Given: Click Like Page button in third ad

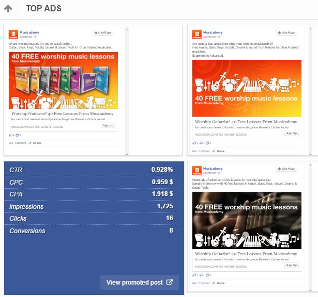Looking at the screenshot, I should [x=286, y=169].
